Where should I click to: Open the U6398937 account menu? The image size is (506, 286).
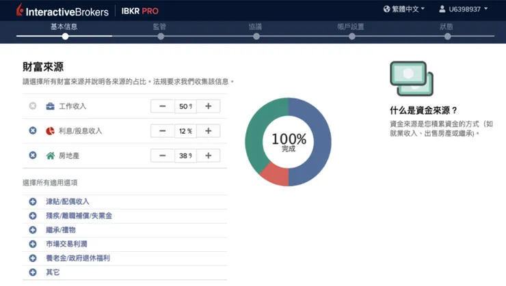[x=464, y=9]
